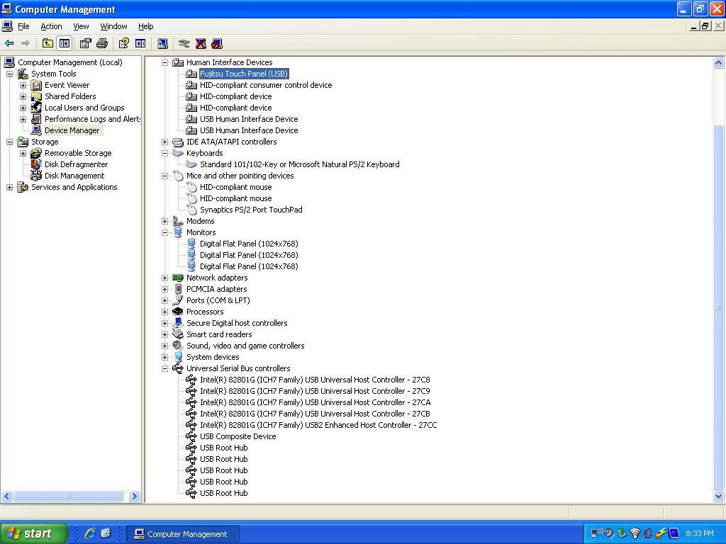Select USB2 Enhanced Host Controller - 27CC
The height and width of the screenshot is (544, 726).
coord(318,425)
